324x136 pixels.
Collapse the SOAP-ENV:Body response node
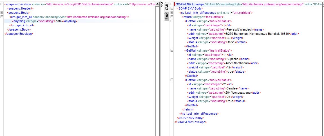[172, 8]
